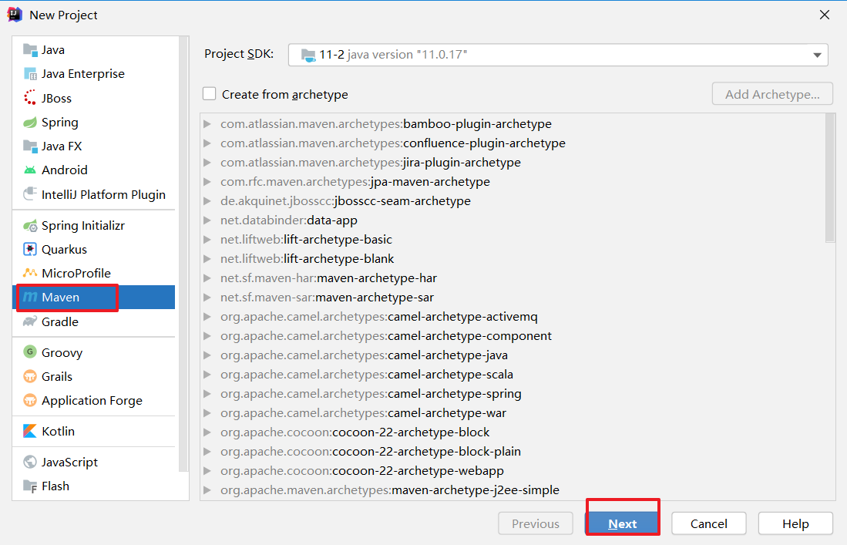Choose Gradle project type
Screen dimensions: 847x545
(x=94, y=321)
